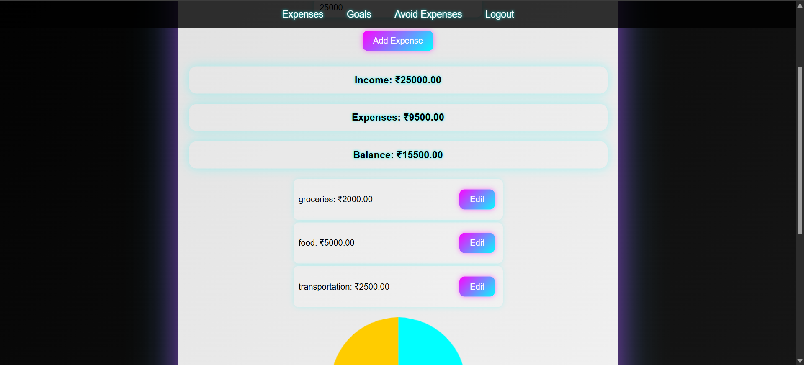This screenshot has width=804, height=365.
Task: Click the Logout link
Action: (x=499, y=14)
